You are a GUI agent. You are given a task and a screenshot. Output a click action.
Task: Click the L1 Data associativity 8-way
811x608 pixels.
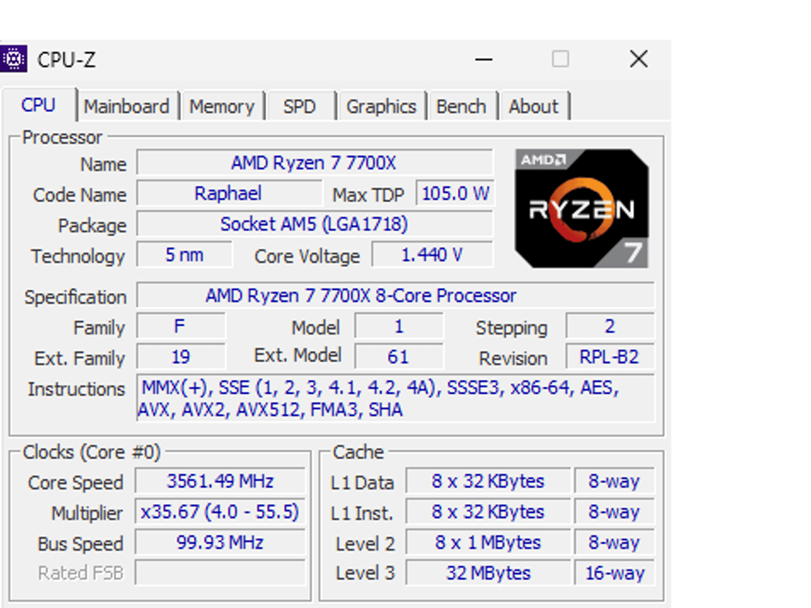click(x=615, y=481)
